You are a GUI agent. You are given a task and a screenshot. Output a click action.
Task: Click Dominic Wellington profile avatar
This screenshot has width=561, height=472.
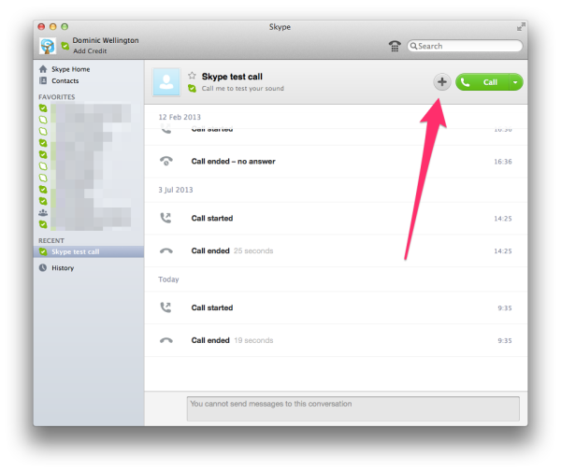tap(48, 45)
